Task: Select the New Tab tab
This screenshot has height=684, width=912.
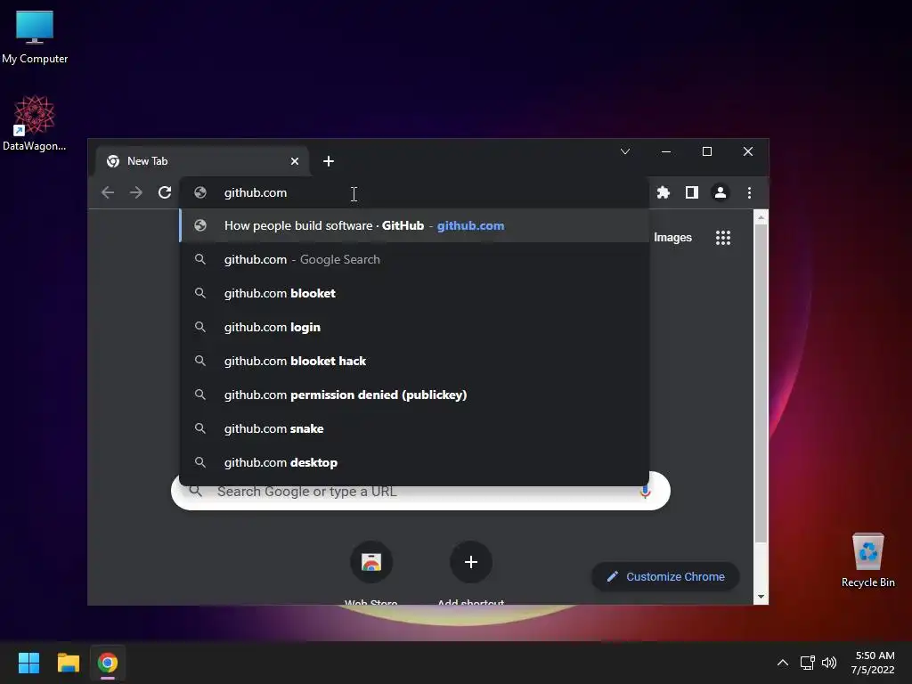Action: coord(201,161)
